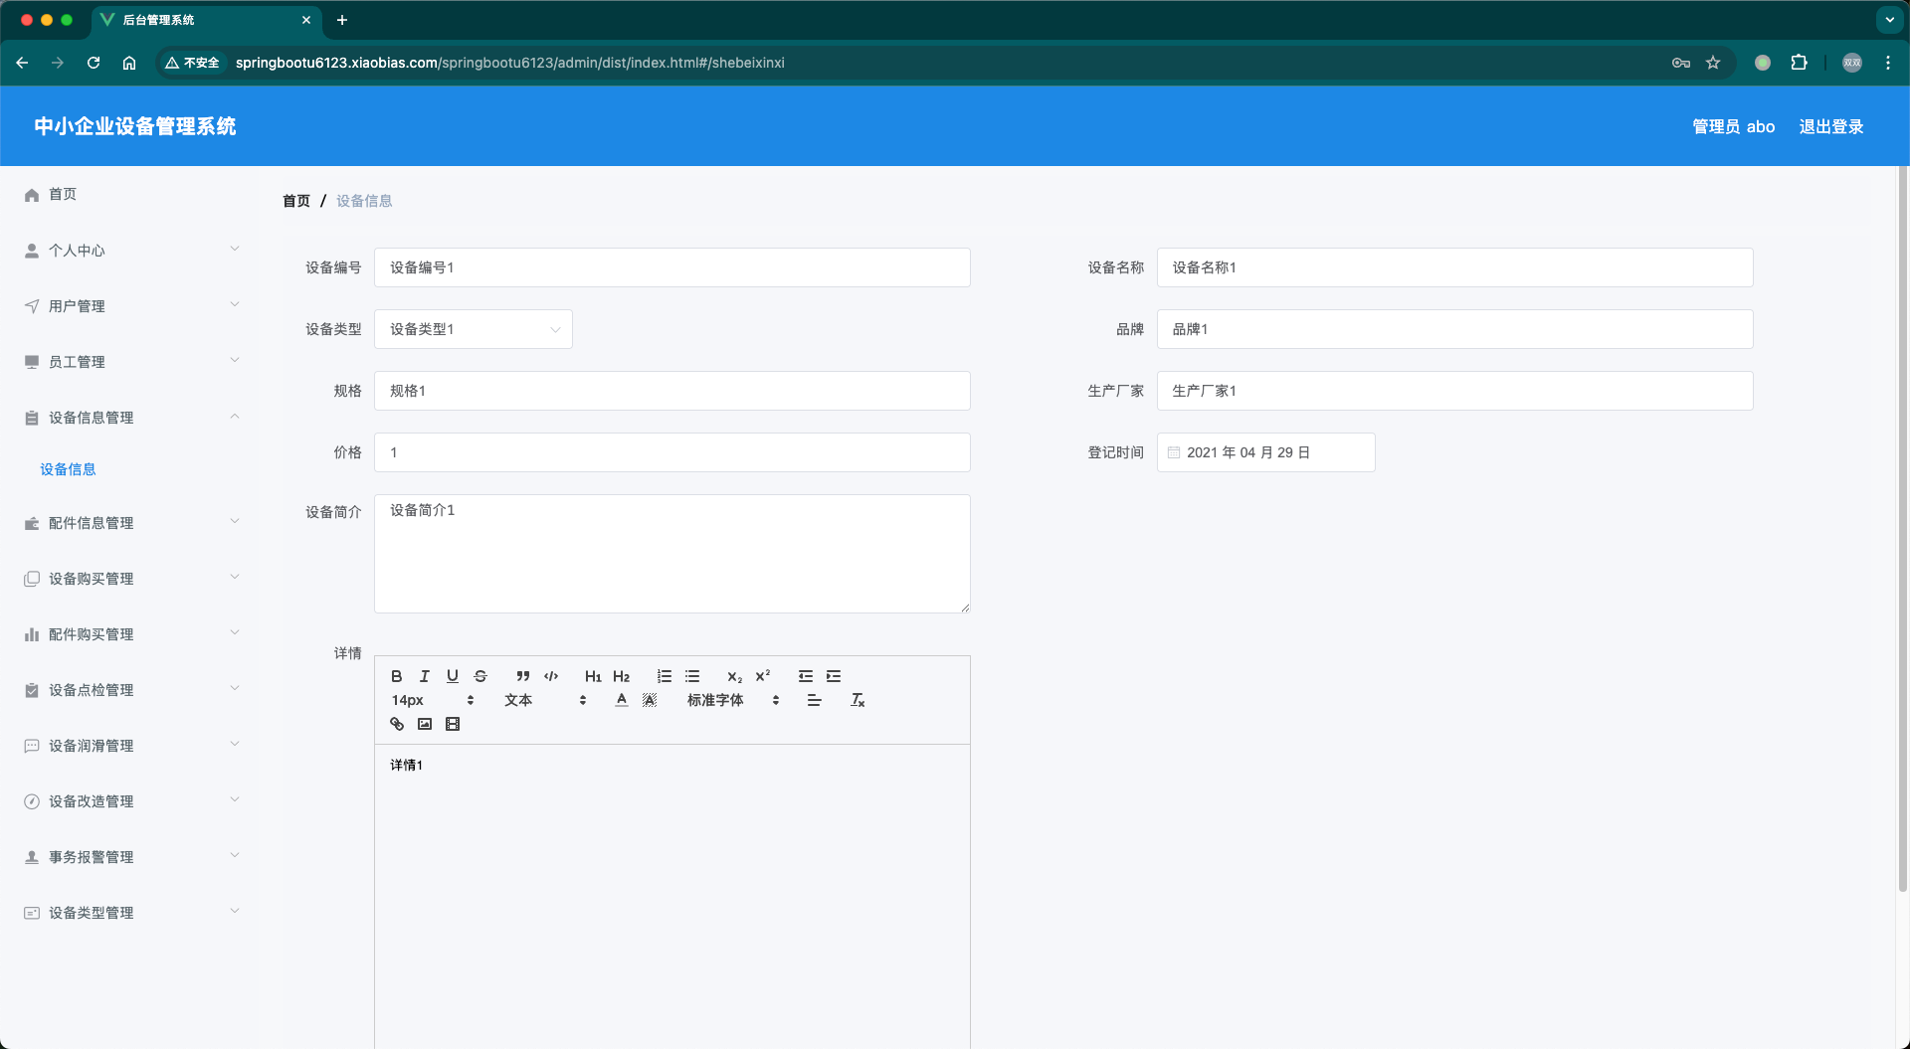Expand the 设备点检管理 sidebar menu
This screenshot has width=1910, height=1049.
coord(131,690)
